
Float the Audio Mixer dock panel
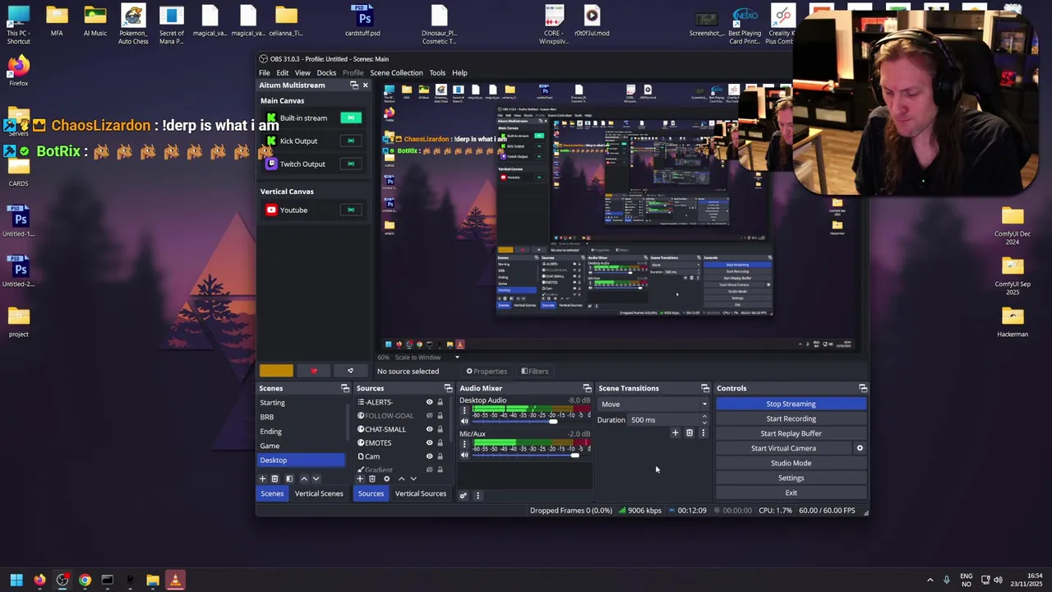point(587,388)
